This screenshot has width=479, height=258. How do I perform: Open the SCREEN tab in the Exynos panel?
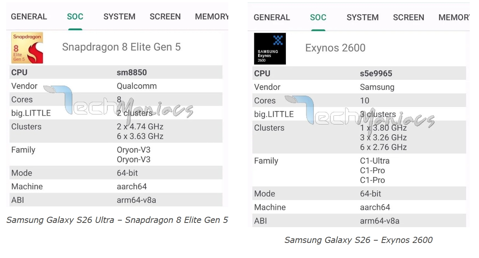[409, 17]
